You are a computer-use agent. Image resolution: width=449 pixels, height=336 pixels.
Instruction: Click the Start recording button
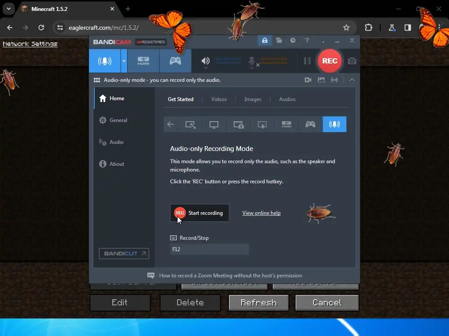(200, 213)
